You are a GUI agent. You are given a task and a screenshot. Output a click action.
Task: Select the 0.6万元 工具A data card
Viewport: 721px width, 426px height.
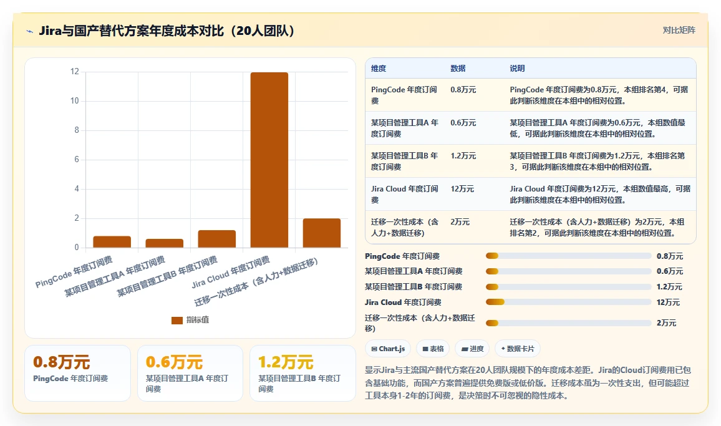[x=190, y=373]
